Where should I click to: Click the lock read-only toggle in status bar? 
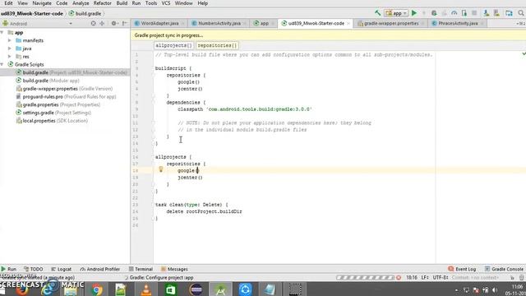(x=512, y=278)
